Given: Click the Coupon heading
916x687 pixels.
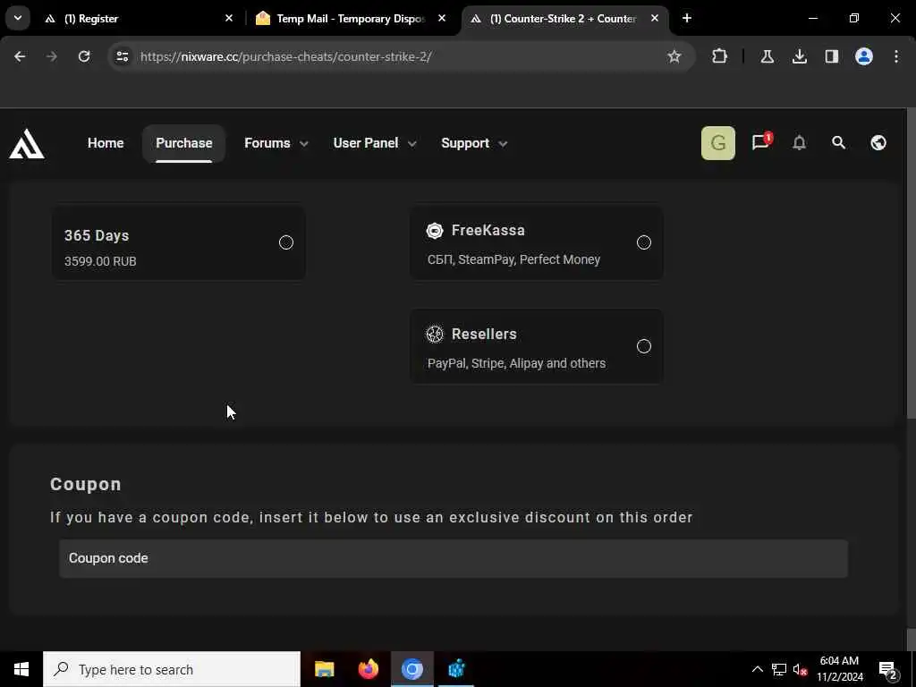Looking at the screenshot, I should tap(86, 484).
